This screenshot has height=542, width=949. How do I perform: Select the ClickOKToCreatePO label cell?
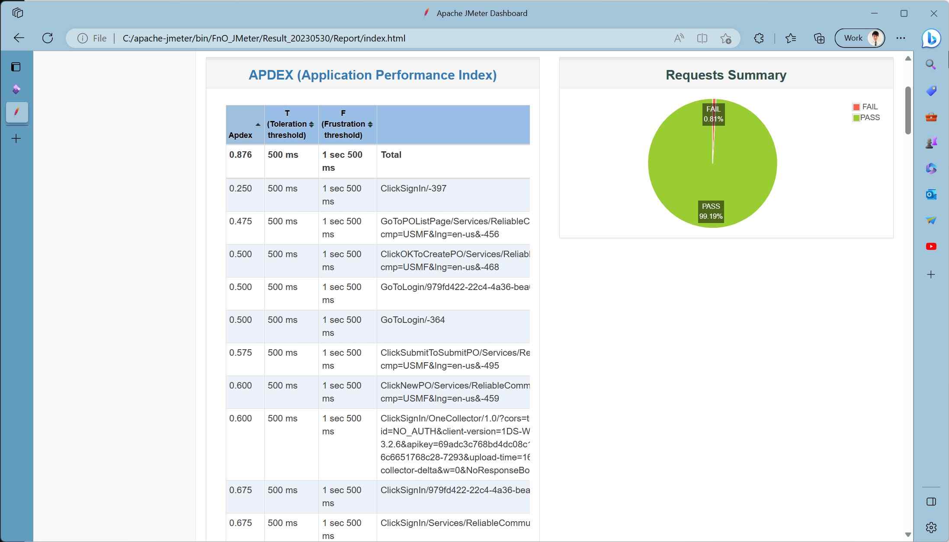pyautogui.click(x=453, y=261)
